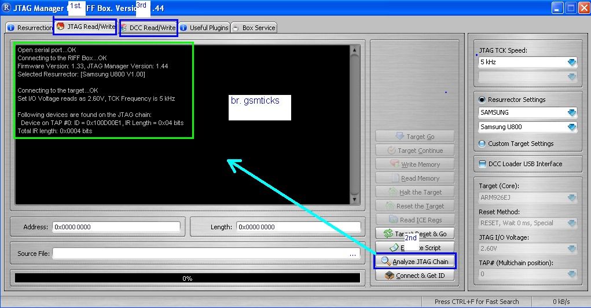The image size is (591, 308).
Task: Open the Resurrection tab
Action: pos(30,28)
